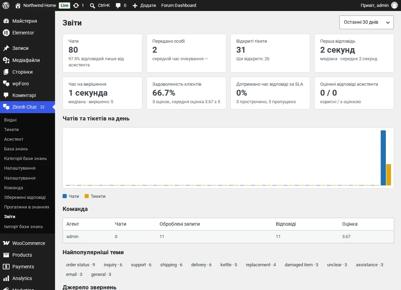Click the blue Чати legend swatch

pos(65,196)
